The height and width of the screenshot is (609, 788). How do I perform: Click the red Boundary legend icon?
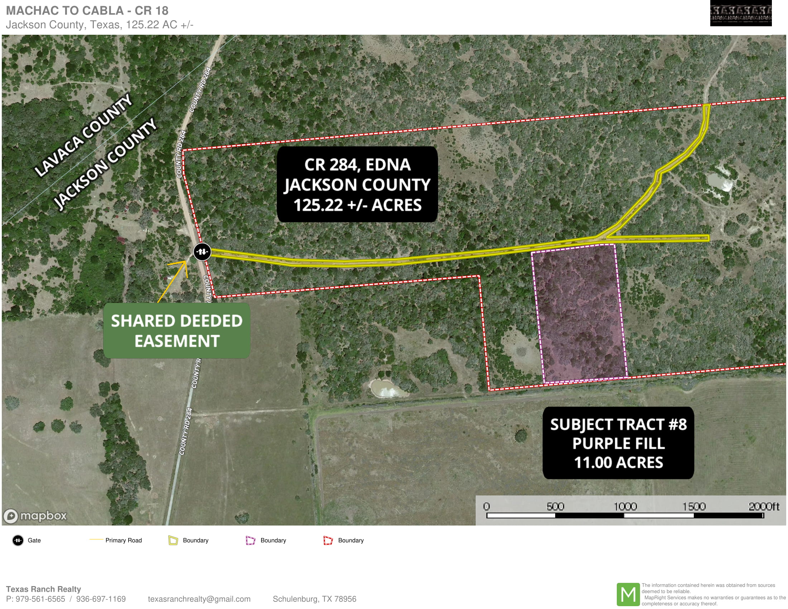[x=328, y=540]
